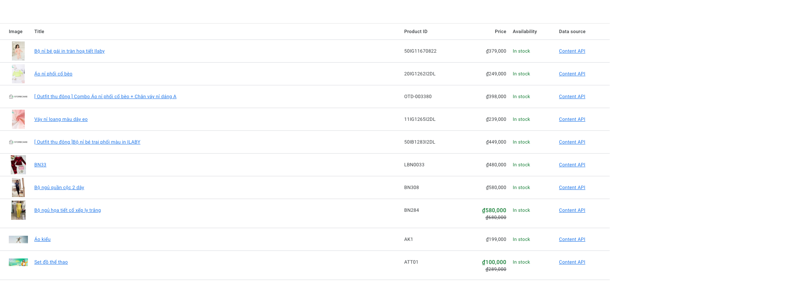Open 'Bộ ngủ quần cộc 2 dây' link
This screenshot has height=282, width=810.
pos(59,187)
